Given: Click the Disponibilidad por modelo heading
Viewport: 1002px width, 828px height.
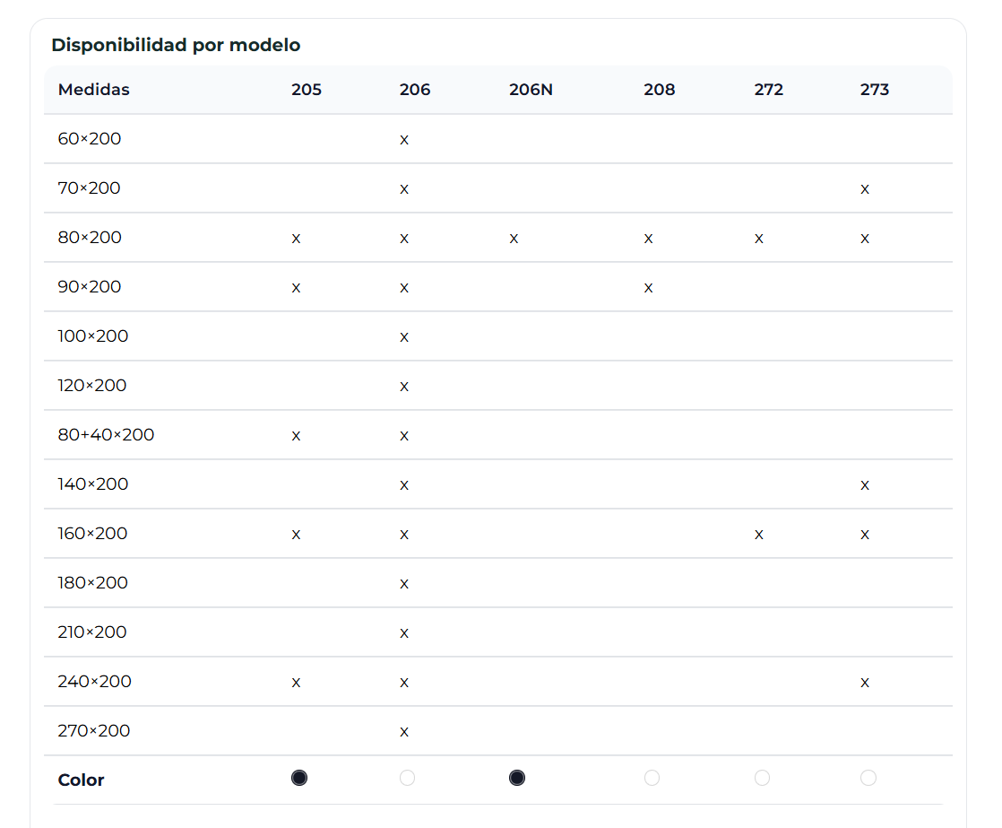Looking at the screenshot, I should pyautogui.click(x=176, y=45).
